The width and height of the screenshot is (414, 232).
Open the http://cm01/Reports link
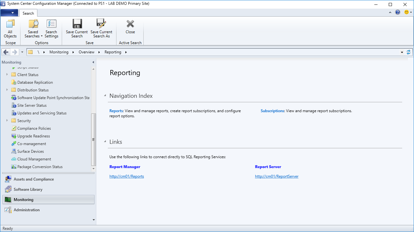[127, 176]
